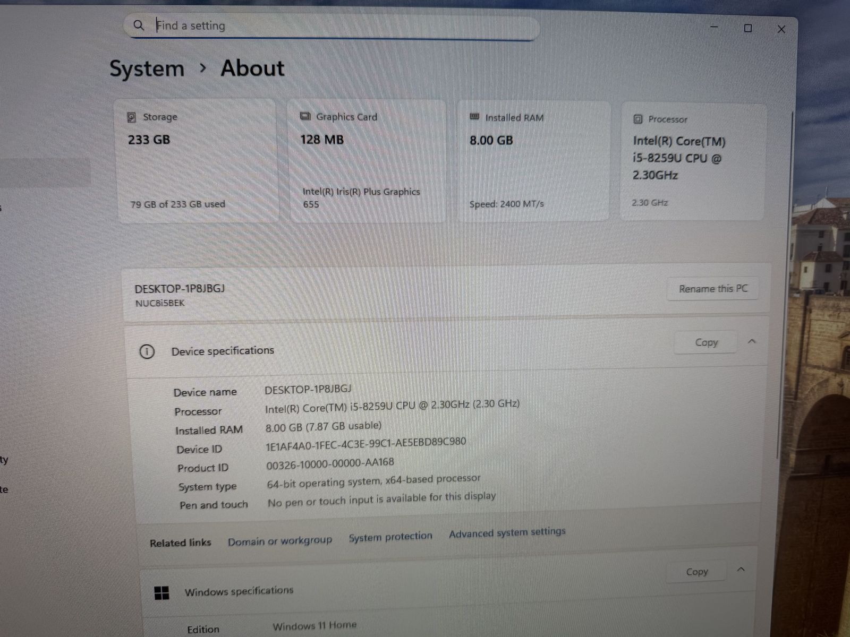This screenshot has height=637, width=850.
Task: Copy the device specifications
Action: coord(706,343)
